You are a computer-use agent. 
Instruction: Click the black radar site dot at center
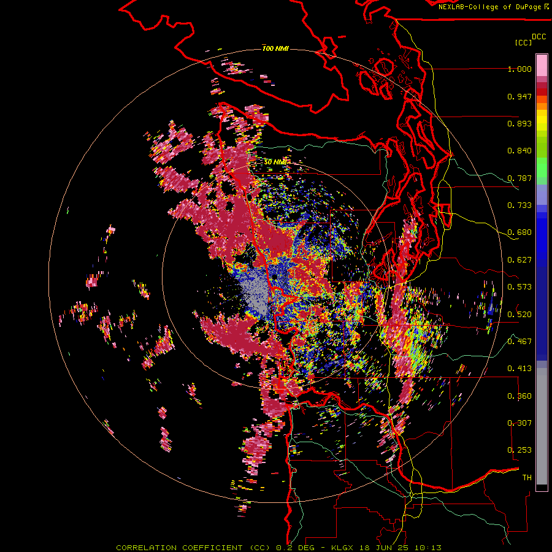click(274, 277)
